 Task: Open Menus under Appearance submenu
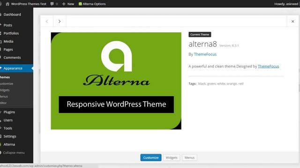point(4,97)
